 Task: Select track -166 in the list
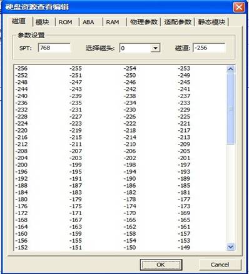click(x=130, y=220)
